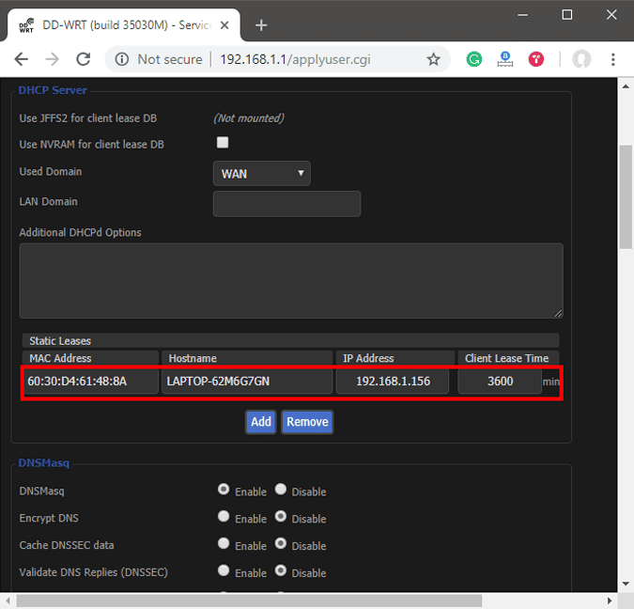Open the Used Domain WAN dropdown
This screenshot has width=634, height=609.
pyautogui.click(x=262, y=174)
